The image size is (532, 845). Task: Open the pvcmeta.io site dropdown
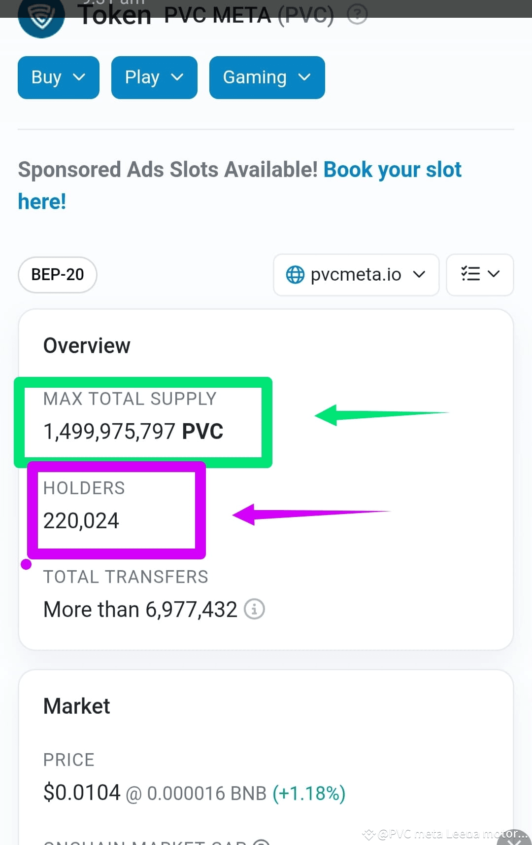point(356,275)
